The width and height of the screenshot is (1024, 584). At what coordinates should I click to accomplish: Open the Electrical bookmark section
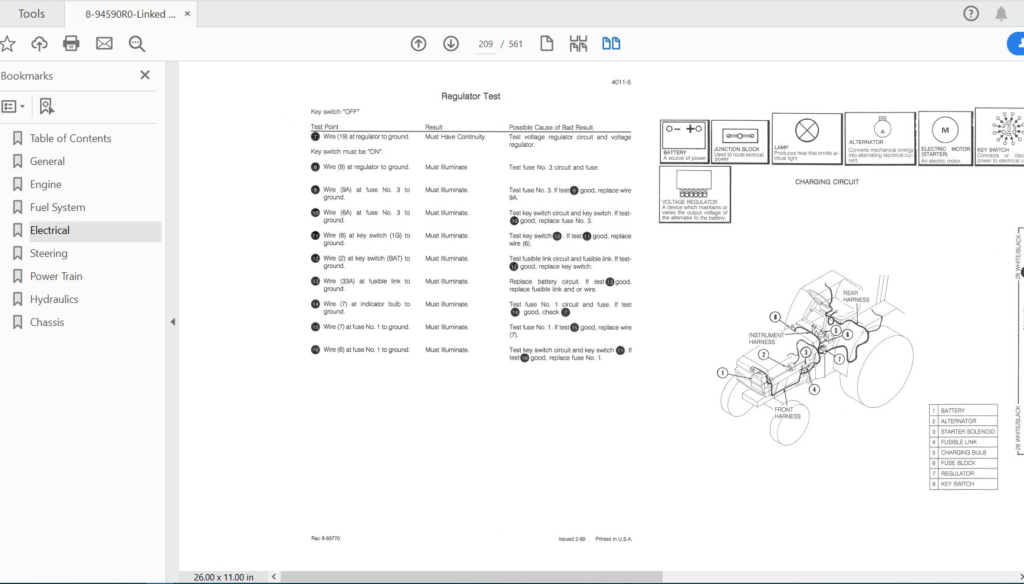click(x=50, y=230)
